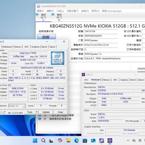
Task: Click the 65.0 W Max TDP value
Action: pos(43,57)
